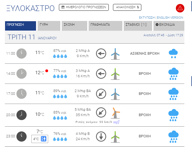This screenshot has width=192, height=147.
Task: Click the wind gust icon at 20:00
Action: (x=116, y=122)
